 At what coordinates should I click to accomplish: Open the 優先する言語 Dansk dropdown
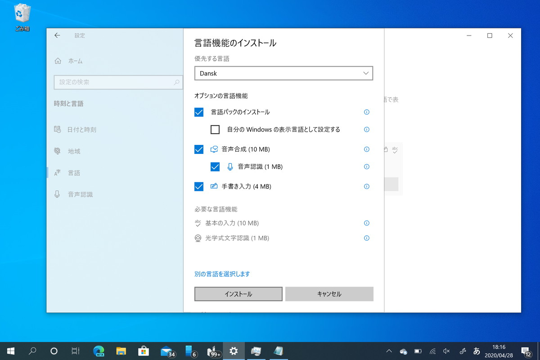tap(283, 73)
